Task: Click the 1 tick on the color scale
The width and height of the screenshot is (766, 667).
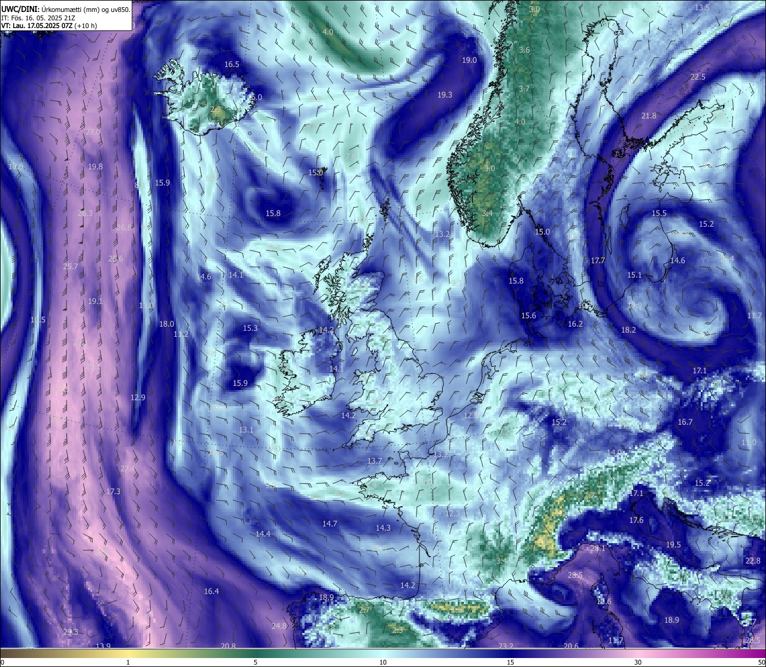Action: 128,662
